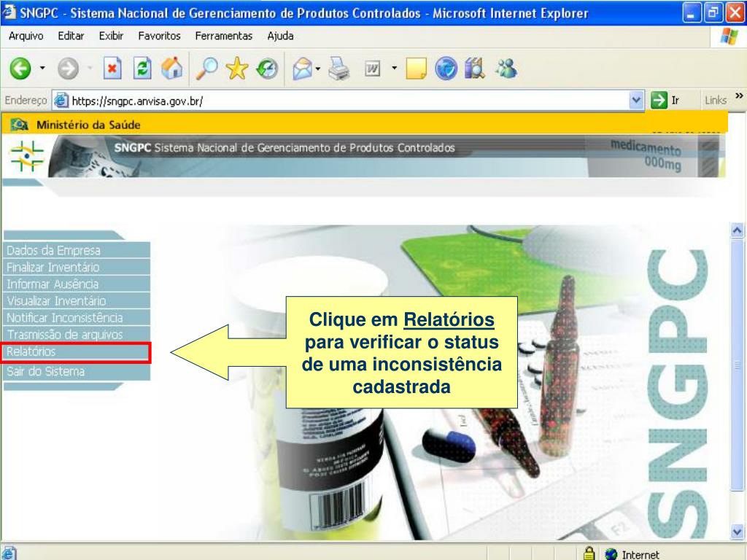Click the padlock security icon in status bar

589,553
